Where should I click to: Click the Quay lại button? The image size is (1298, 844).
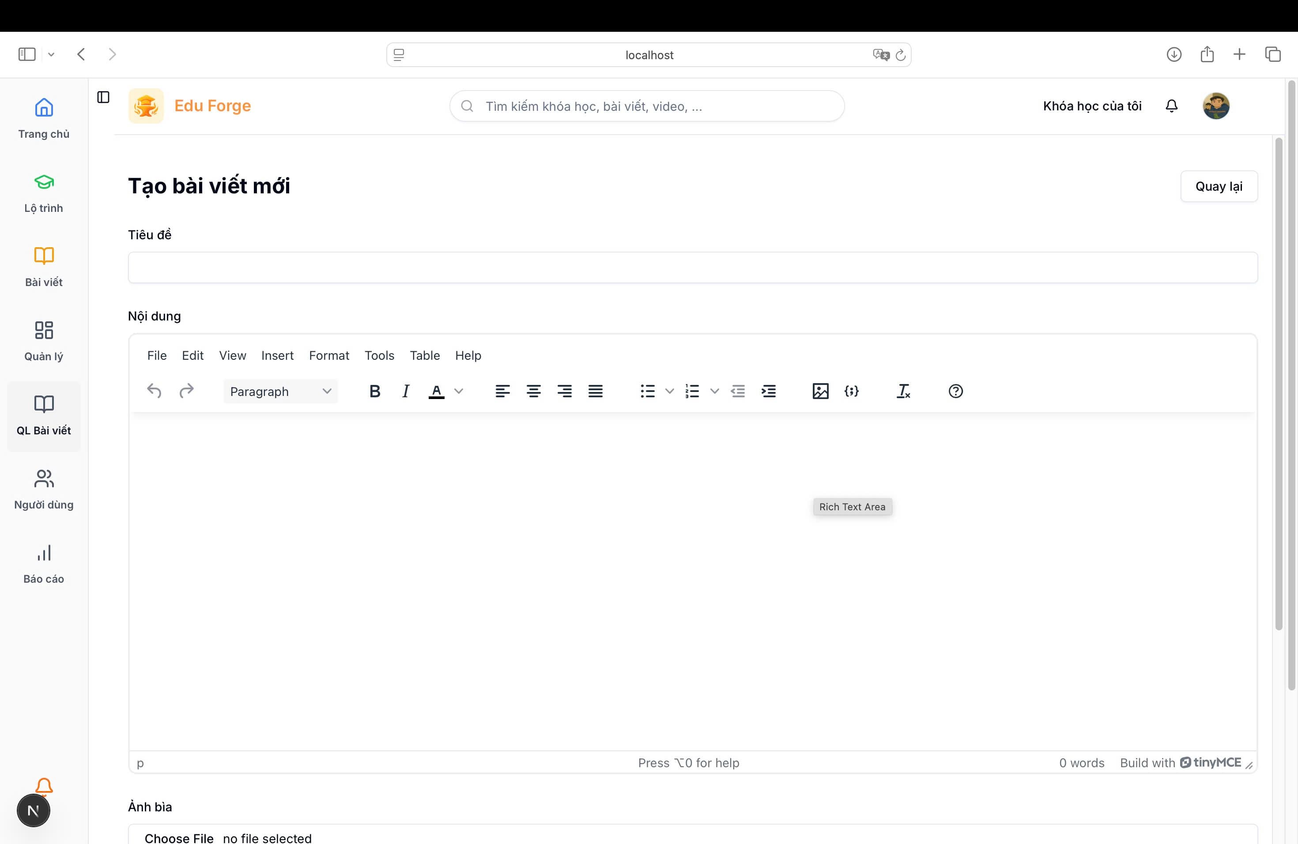pos(1219,186)
